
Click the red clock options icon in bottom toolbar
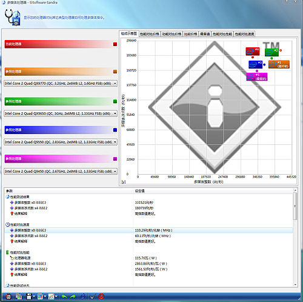point(8,297)
